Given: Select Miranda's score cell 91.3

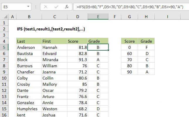Looking at the screenshot, I should pyautogui.click(x=77, y=60).
